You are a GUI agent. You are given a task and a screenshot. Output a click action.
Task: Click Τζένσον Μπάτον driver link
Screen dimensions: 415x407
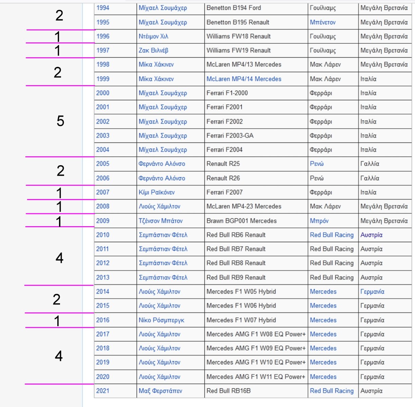click(160, 221)
